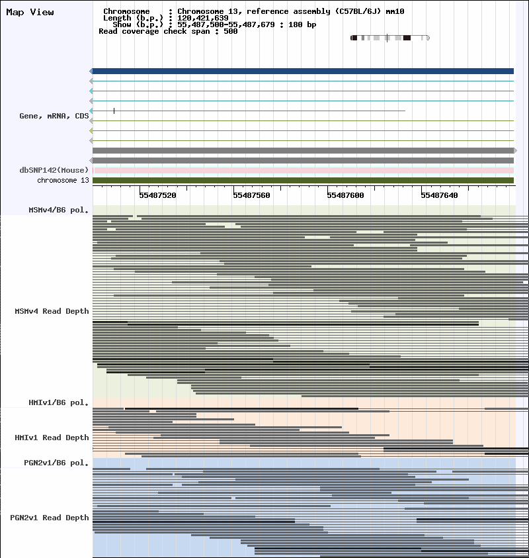Viewport: 529px width, 558px height.
Task: Click right arrowhead of the upper gray bar
Action: pyautogui.click(x=515, y=150)
